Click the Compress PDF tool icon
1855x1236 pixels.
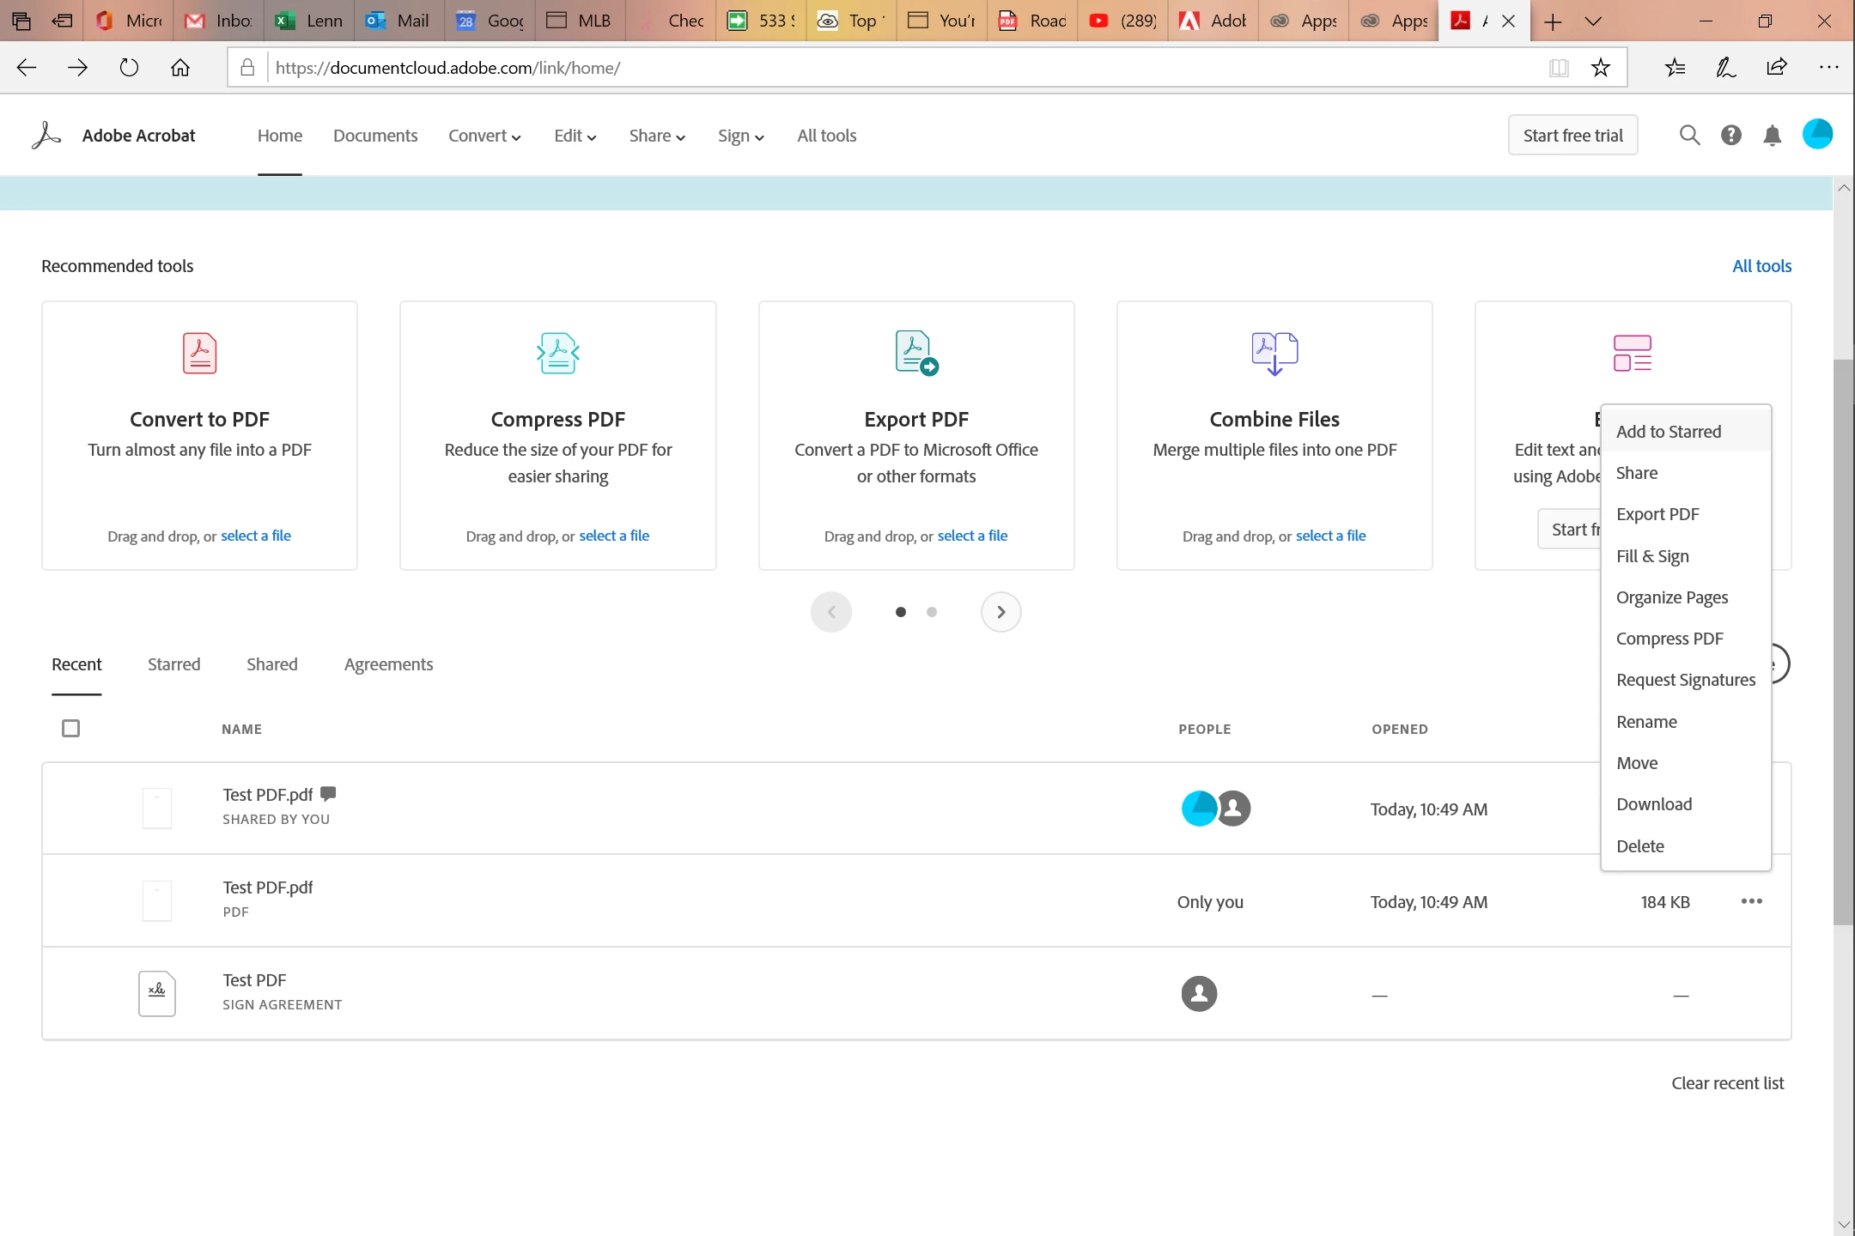click(x=557, y=353)
